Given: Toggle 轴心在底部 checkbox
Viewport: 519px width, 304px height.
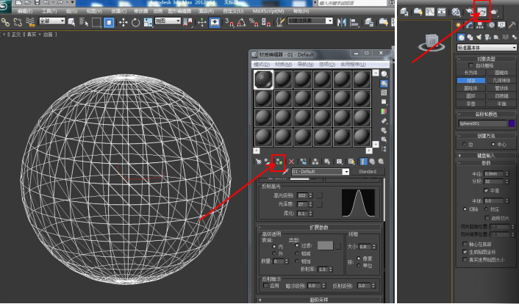Looking at the screenshot, I should tap(465, 244).
